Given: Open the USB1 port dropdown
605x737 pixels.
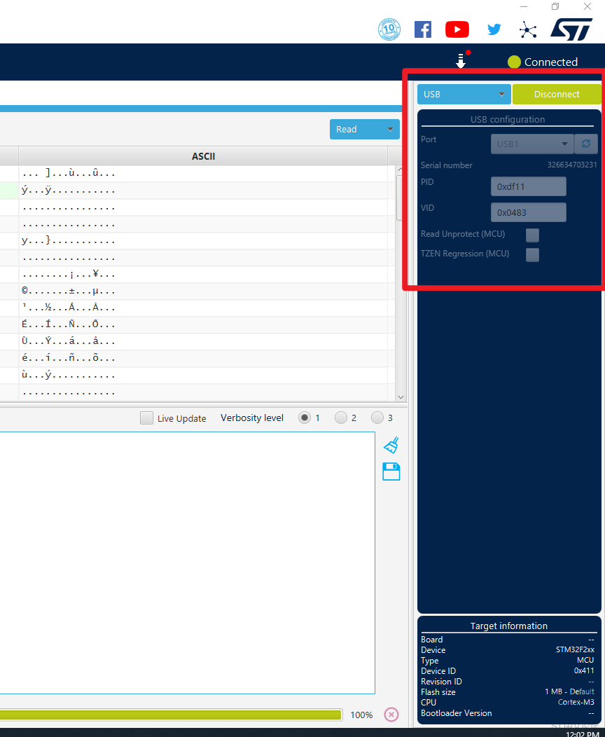Looking at the screenshot, I should point(532,144).
